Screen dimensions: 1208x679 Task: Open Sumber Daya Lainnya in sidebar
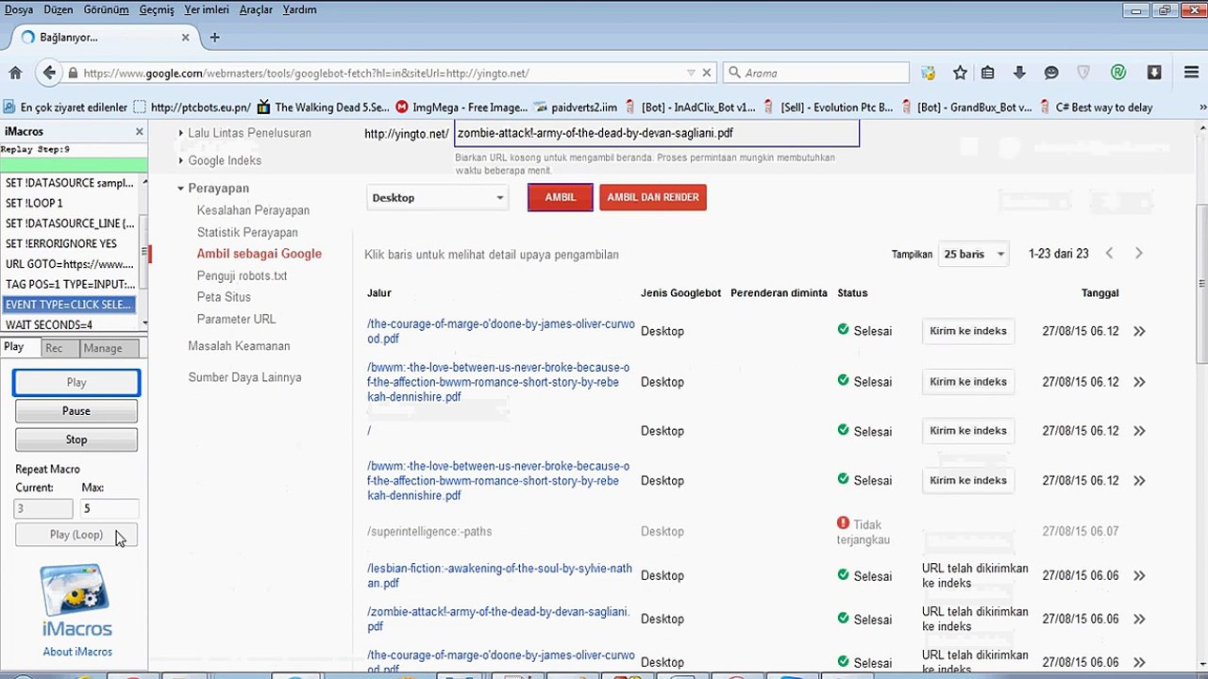tap(244, 377)
